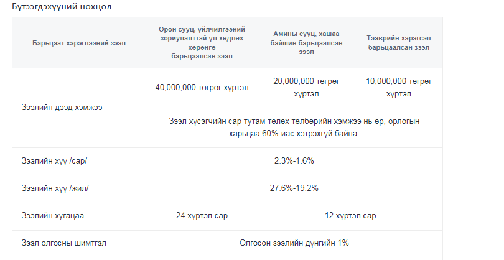The height and width of the screenshot is (260, 504).
Task: Select the '40,000,000 төгрөг хүртэл' cell
Action: [202, 88]
